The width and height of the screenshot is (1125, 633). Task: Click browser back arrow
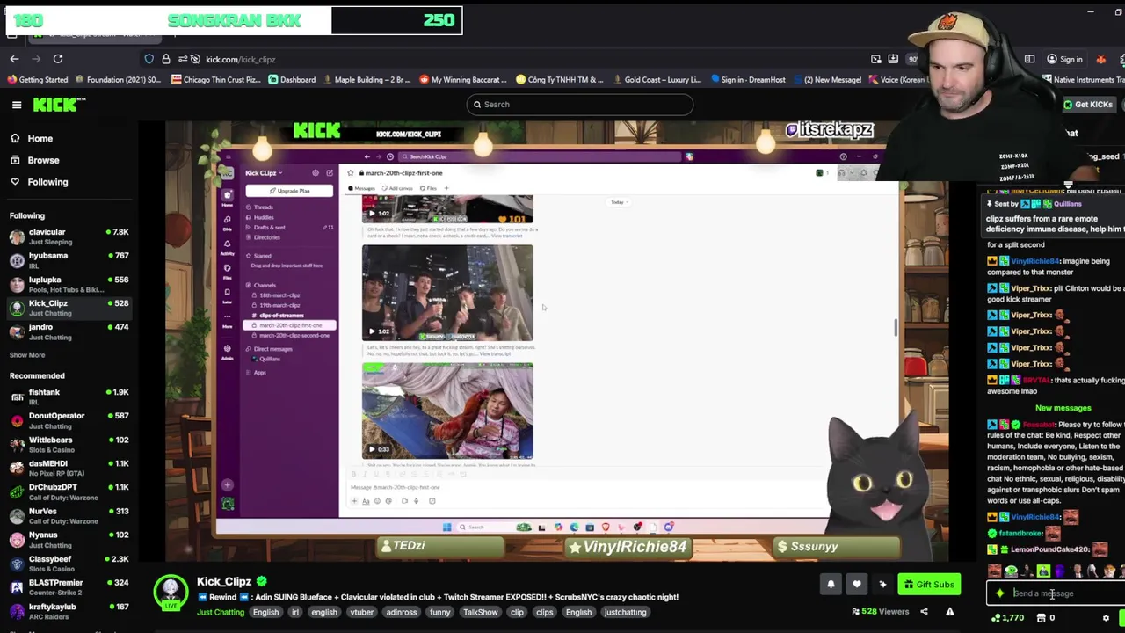click(x=14, y=59)
